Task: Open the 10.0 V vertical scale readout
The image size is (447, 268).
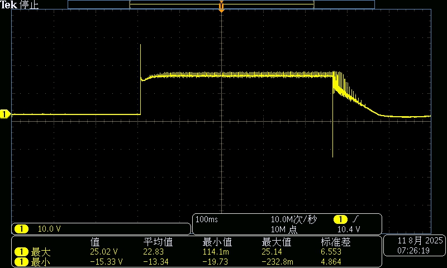Action: [x=49, y=229]
